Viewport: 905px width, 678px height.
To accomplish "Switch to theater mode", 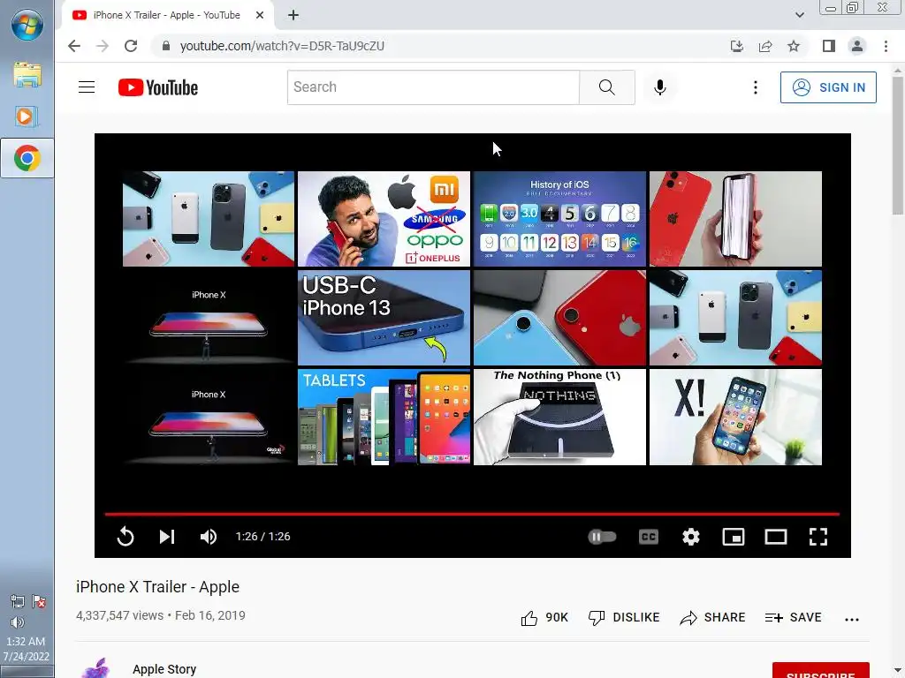I will click(x=776, y=537).
